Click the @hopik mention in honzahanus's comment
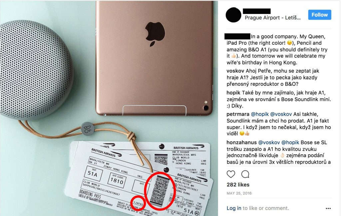341x216 pixels. 290,143
